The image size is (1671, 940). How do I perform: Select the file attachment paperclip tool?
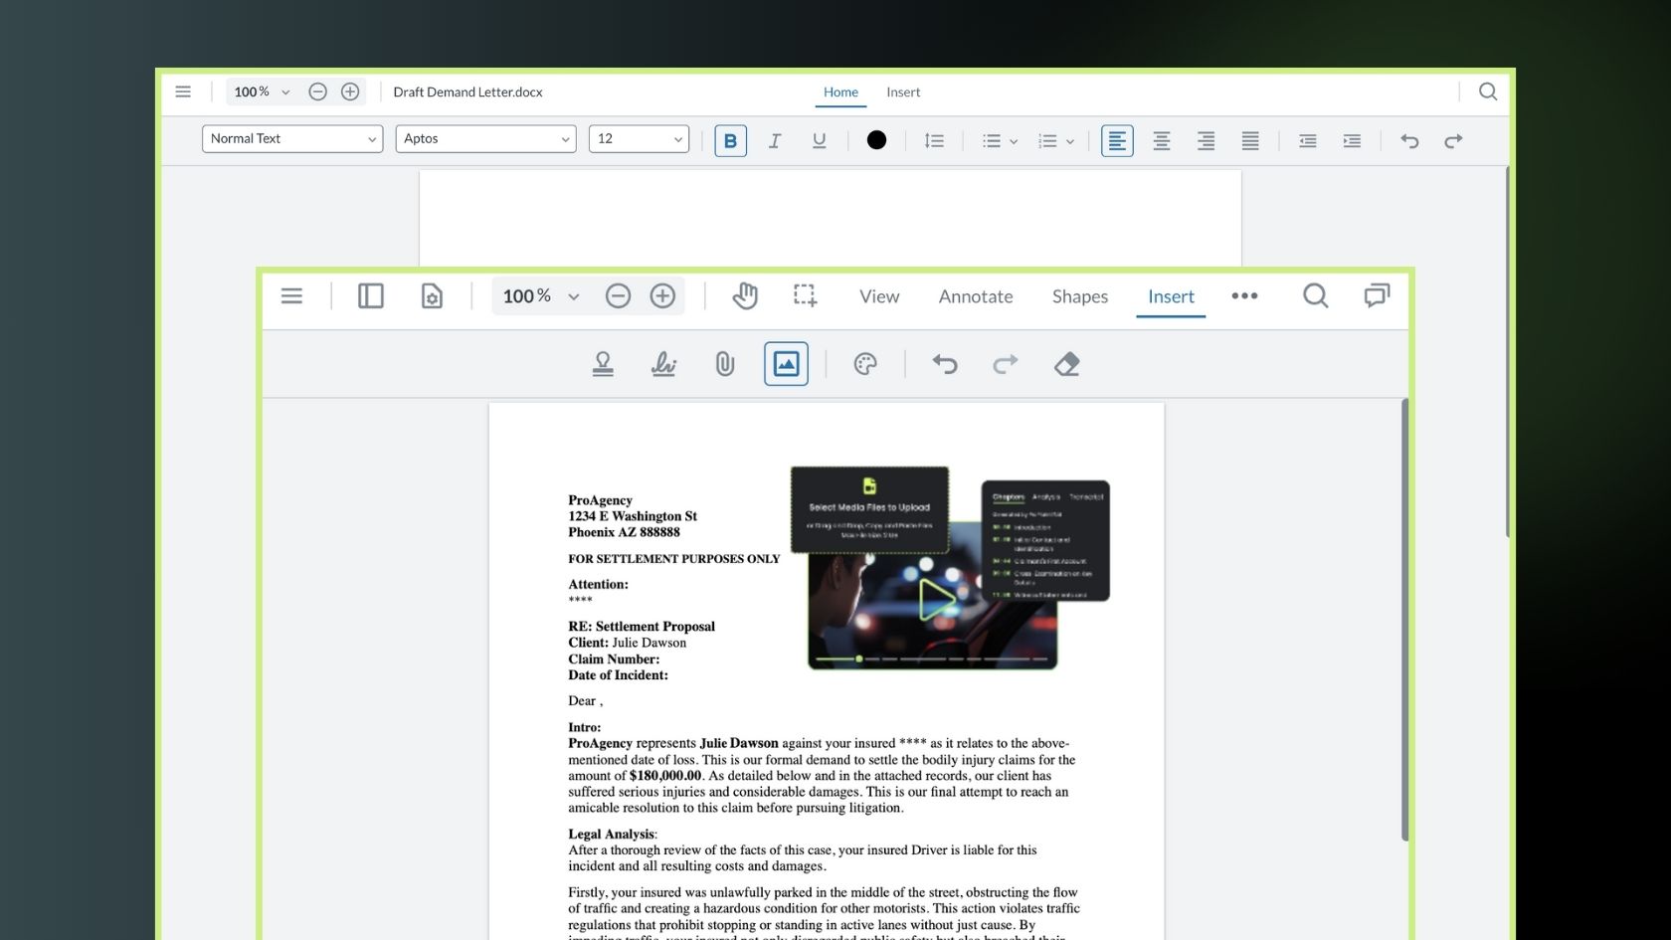pyautogui.click(x=725, y=364)
